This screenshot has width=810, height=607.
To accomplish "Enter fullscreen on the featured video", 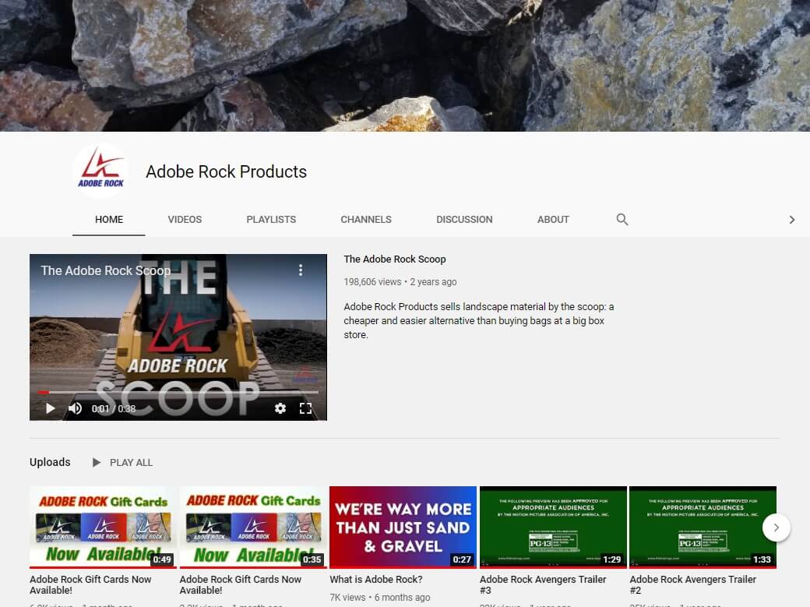I will click(x=305, y=408).
